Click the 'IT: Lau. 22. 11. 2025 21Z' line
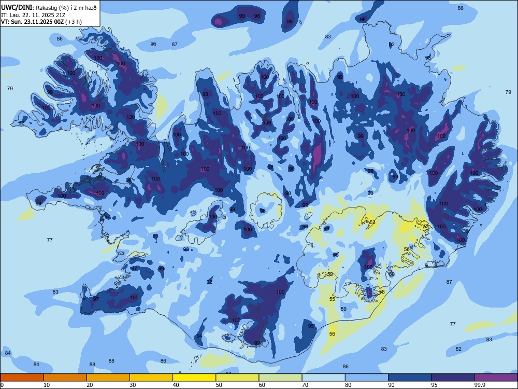This screenshot has width=518, height=389. coord(33,15)
